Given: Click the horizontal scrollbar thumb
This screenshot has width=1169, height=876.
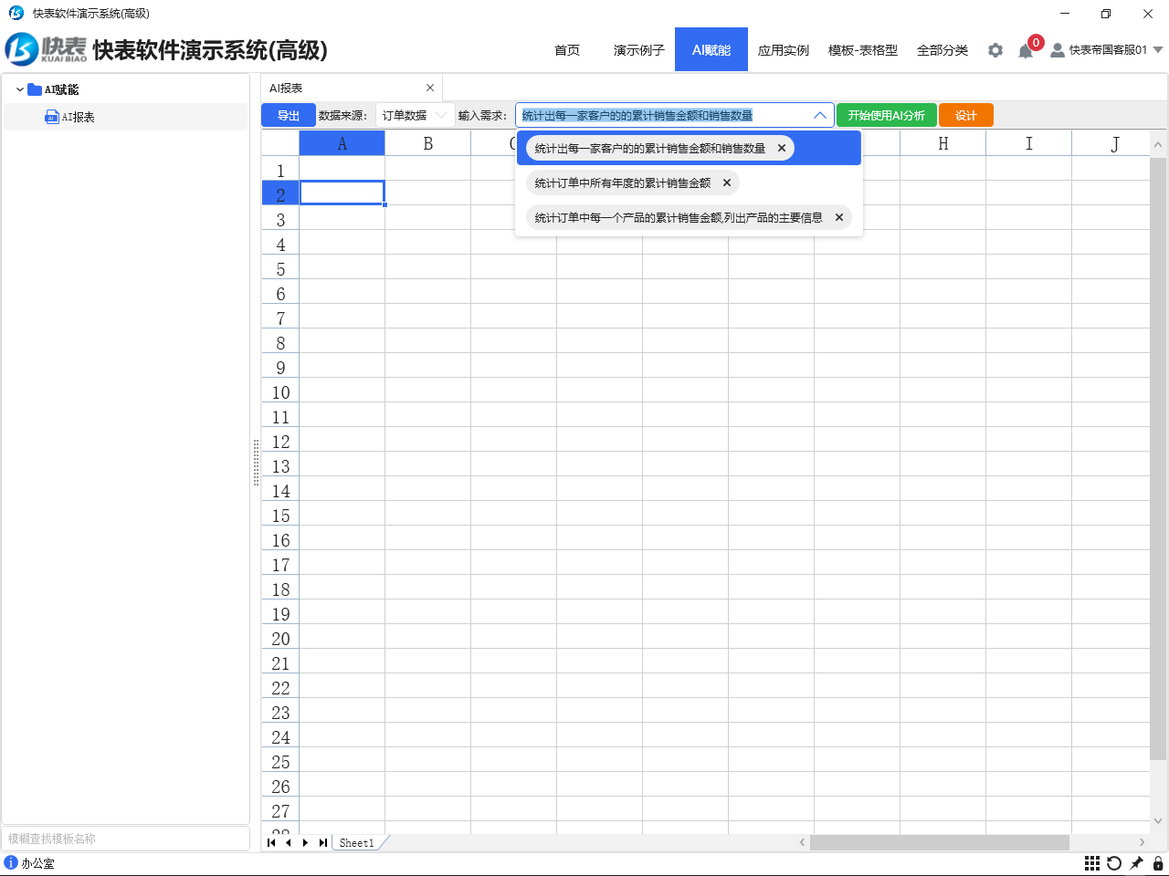Looking at the screenshot, I should pyautogui.click(x=939, y=842).
